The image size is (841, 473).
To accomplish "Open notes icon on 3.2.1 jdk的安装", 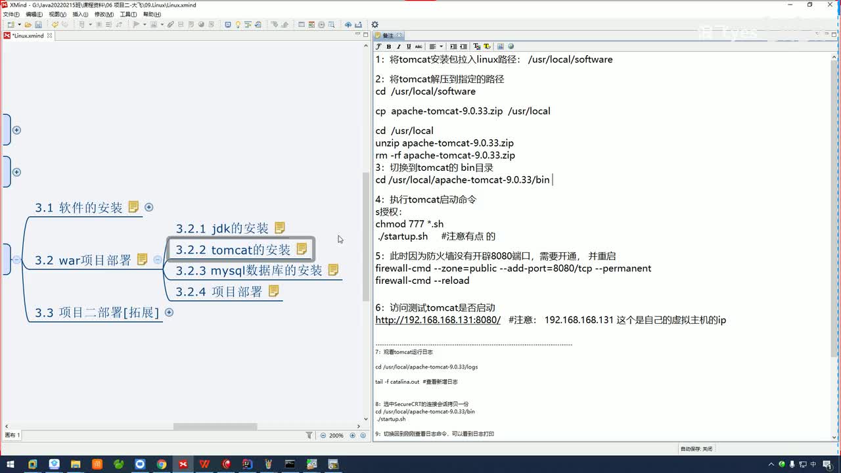I will pyautogui.click(x=280, y=228).
